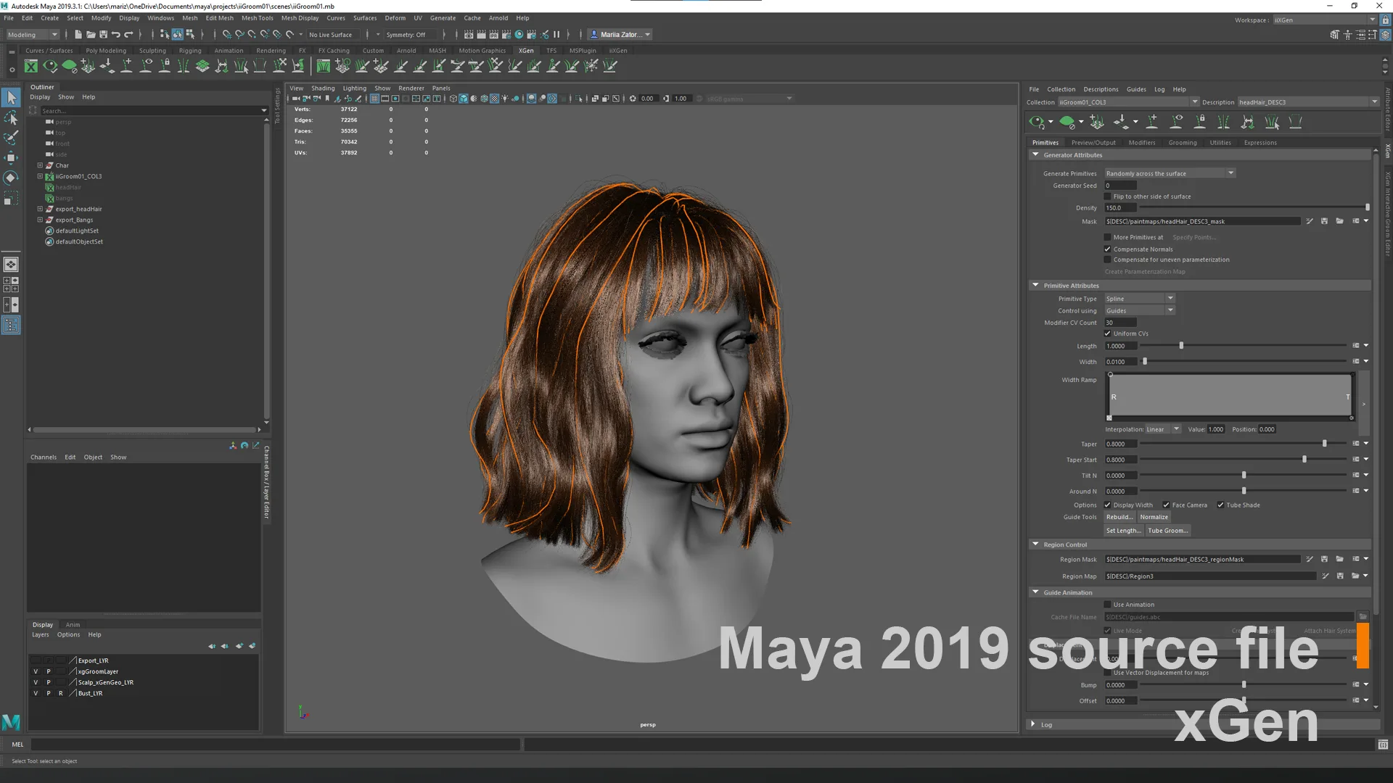Open the Generate menu
This screenshot has width=1393, height=783.
[x=443, y=18]
